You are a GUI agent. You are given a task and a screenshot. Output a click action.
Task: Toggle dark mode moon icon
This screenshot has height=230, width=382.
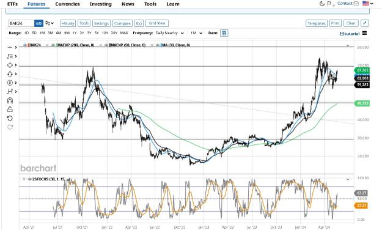click(322, 4)
